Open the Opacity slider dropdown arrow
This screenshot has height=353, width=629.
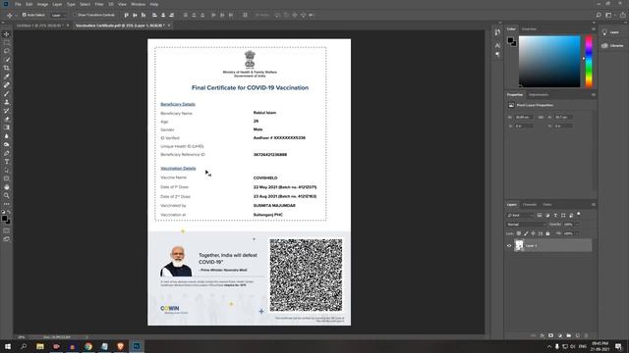(x=577, y=225)
